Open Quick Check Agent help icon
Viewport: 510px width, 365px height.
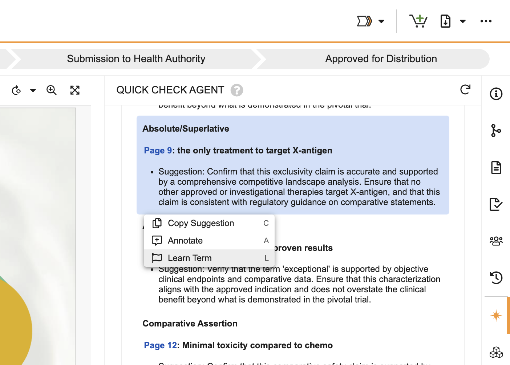pos(236,90)
